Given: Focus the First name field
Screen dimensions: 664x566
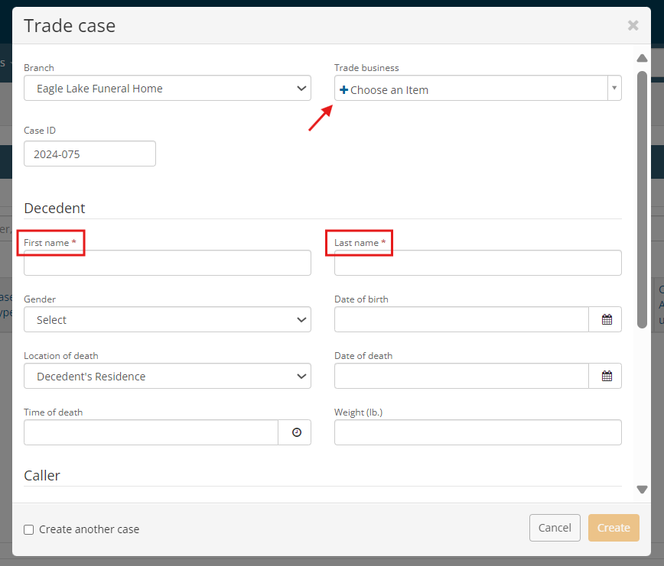Looking at the screenshot, I should click(168, 263).
